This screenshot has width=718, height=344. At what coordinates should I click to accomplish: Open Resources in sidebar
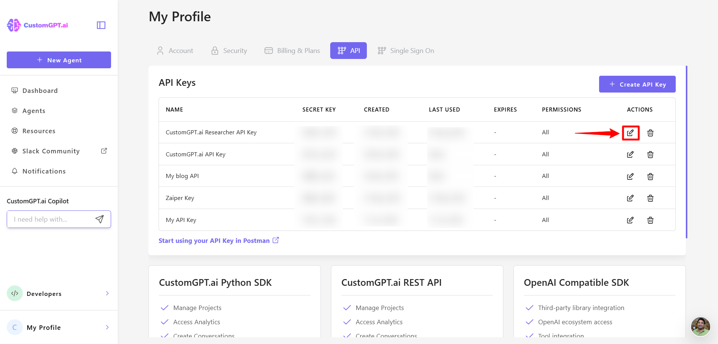39,131
